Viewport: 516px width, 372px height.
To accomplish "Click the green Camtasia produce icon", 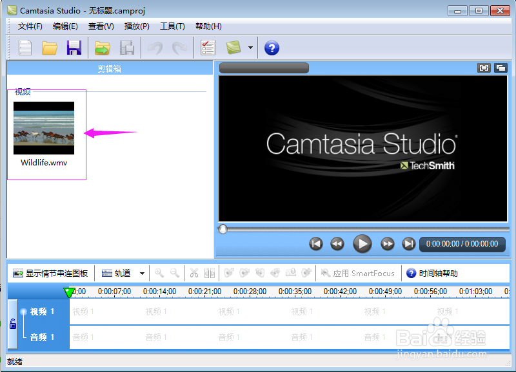I will [233, 47].
